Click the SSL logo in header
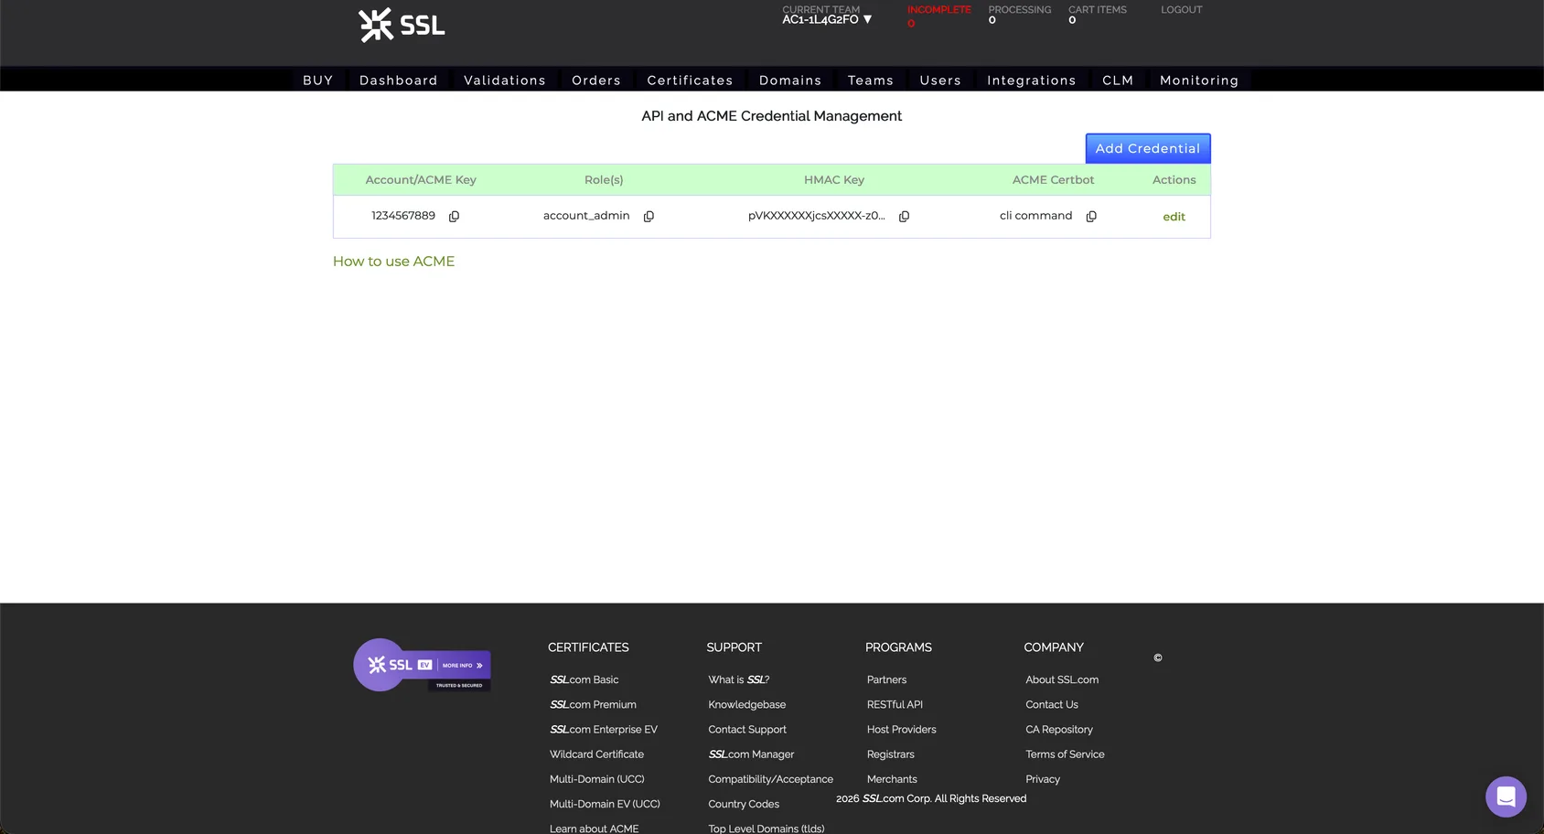 tap(402, 25)
